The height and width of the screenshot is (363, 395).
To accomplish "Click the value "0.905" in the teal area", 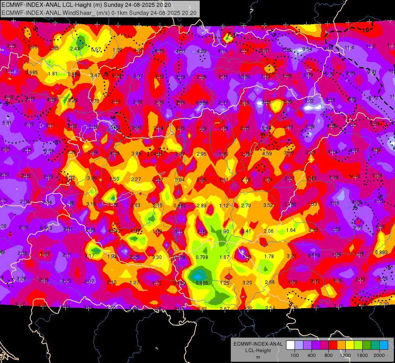I will pos(202,283).
